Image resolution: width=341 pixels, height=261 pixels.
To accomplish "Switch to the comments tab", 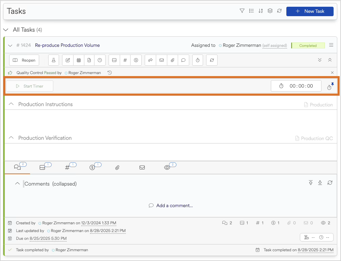I will tap(18, 167).
